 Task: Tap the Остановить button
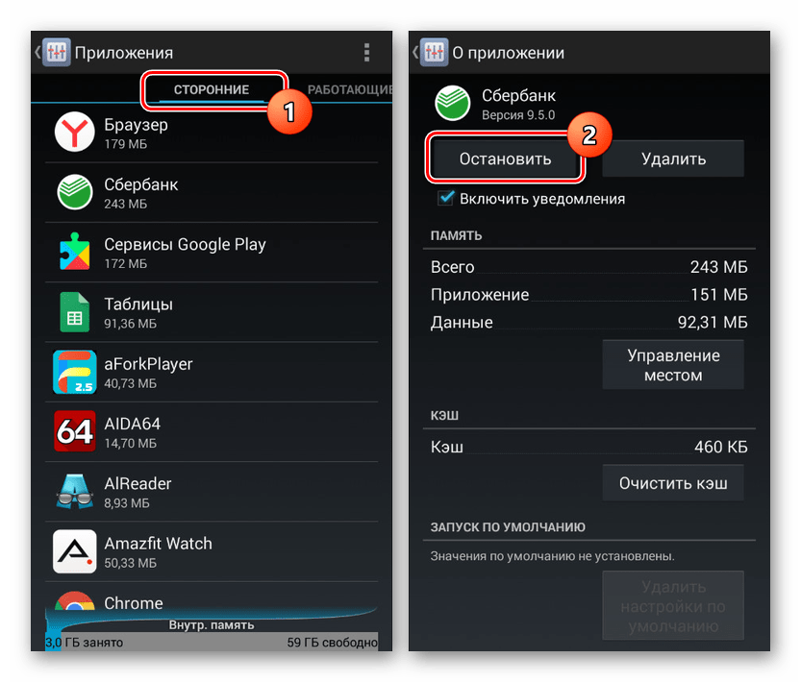(505, 158)
